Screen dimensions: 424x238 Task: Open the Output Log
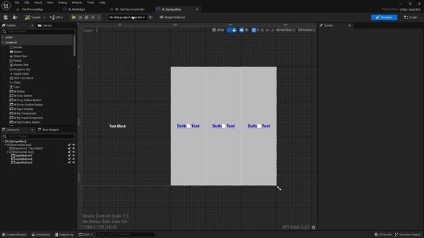64,235
